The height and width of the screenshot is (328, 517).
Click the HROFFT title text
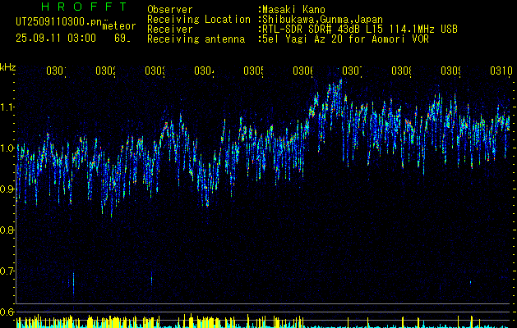pos(84,7)
